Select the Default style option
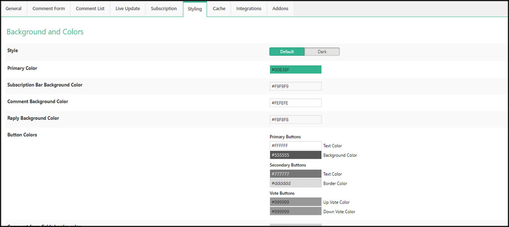 tap(287, 52)
